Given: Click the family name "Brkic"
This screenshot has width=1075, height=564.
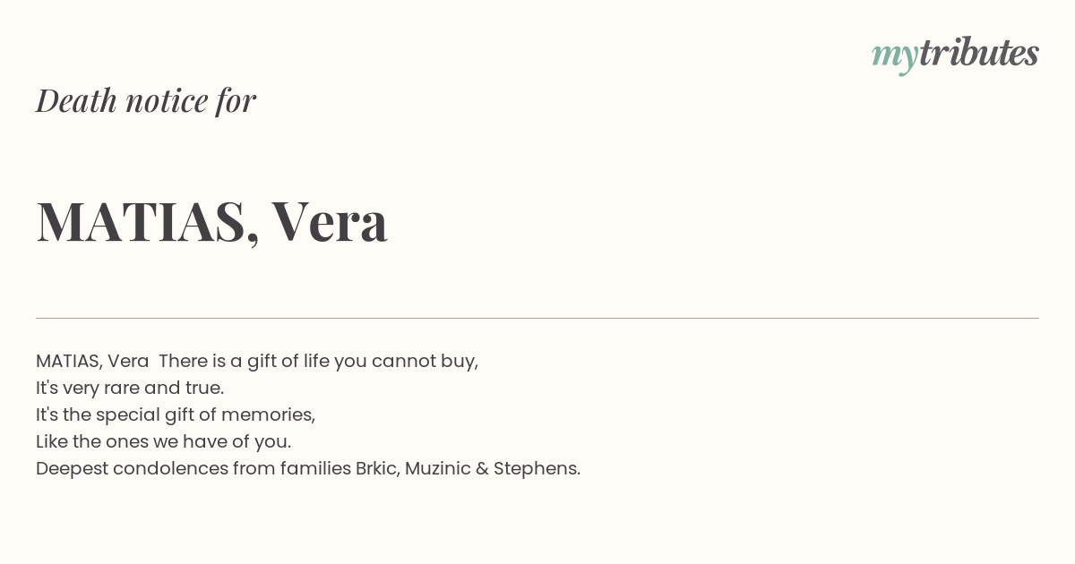Looking at the screenshot, I should 377,468.
